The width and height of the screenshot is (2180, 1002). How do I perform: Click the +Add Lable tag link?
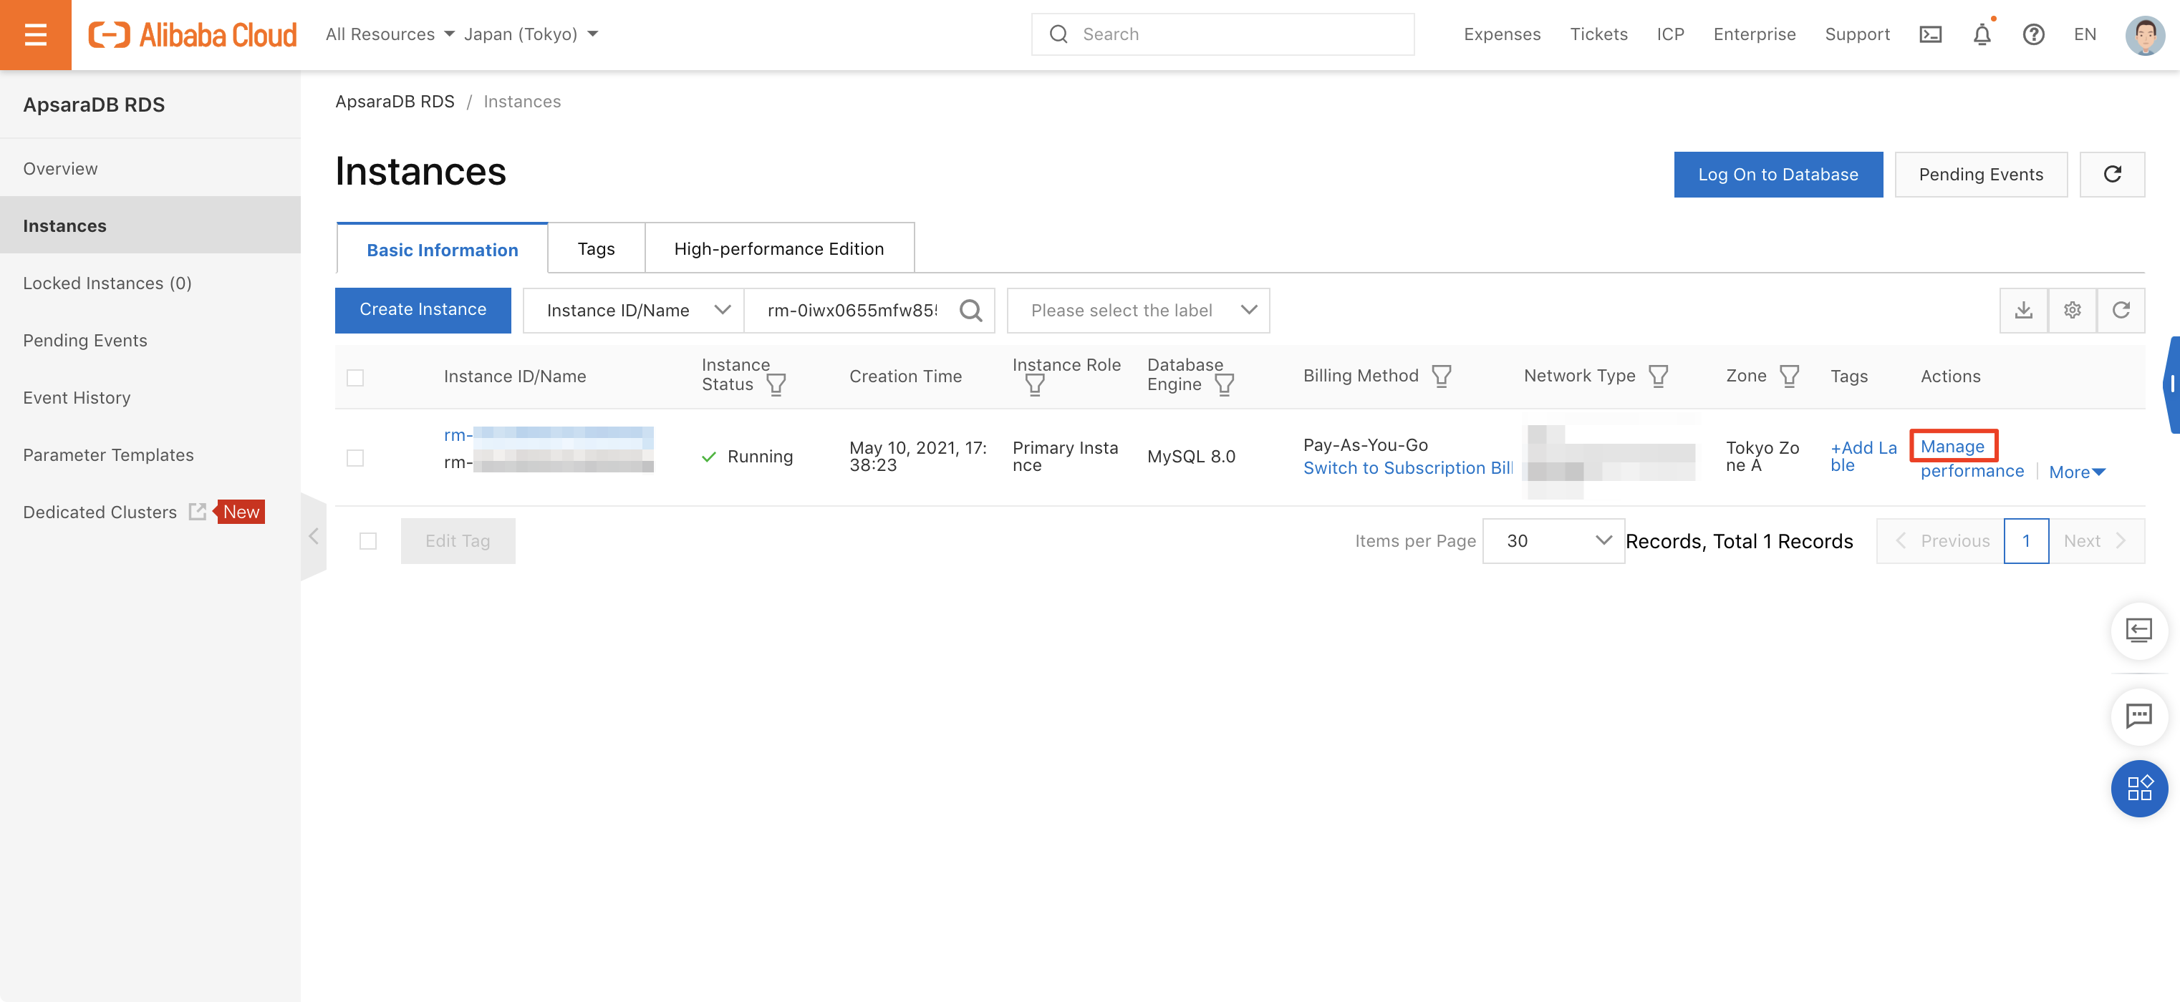[1863, 456]
